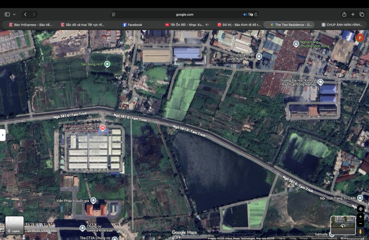The image size is (369, 240).
Task: Switch to the Facebook tab
Action: click(x=133, y=25)
